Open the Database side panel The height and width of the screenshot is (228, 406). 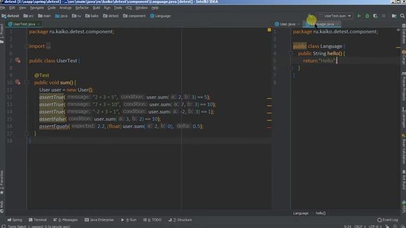pos(403,34)
